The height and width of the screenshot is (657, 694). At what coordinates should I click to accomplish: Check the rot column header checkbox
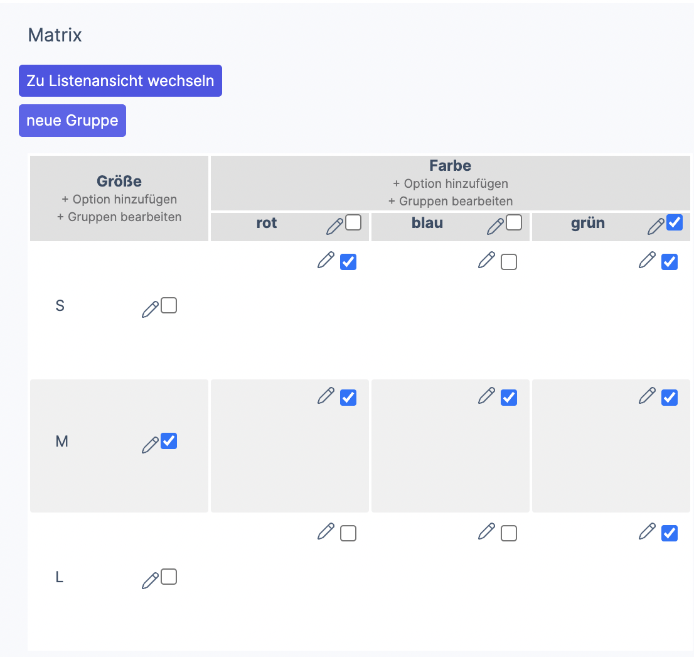point(353,222)
